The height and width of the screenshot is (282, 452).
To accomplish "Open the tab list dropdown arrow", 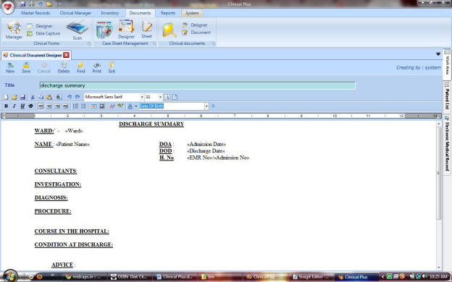I will (x=438, y=54).
